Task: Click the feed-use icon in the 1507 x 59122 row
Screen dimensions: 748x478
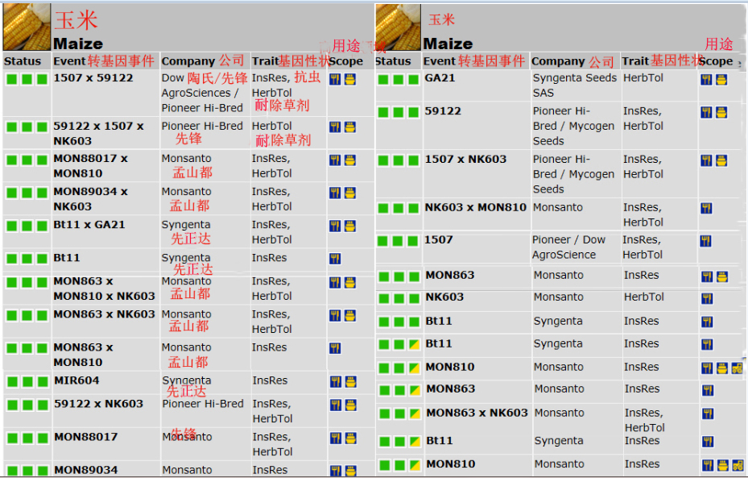Action: pos(350,79)
